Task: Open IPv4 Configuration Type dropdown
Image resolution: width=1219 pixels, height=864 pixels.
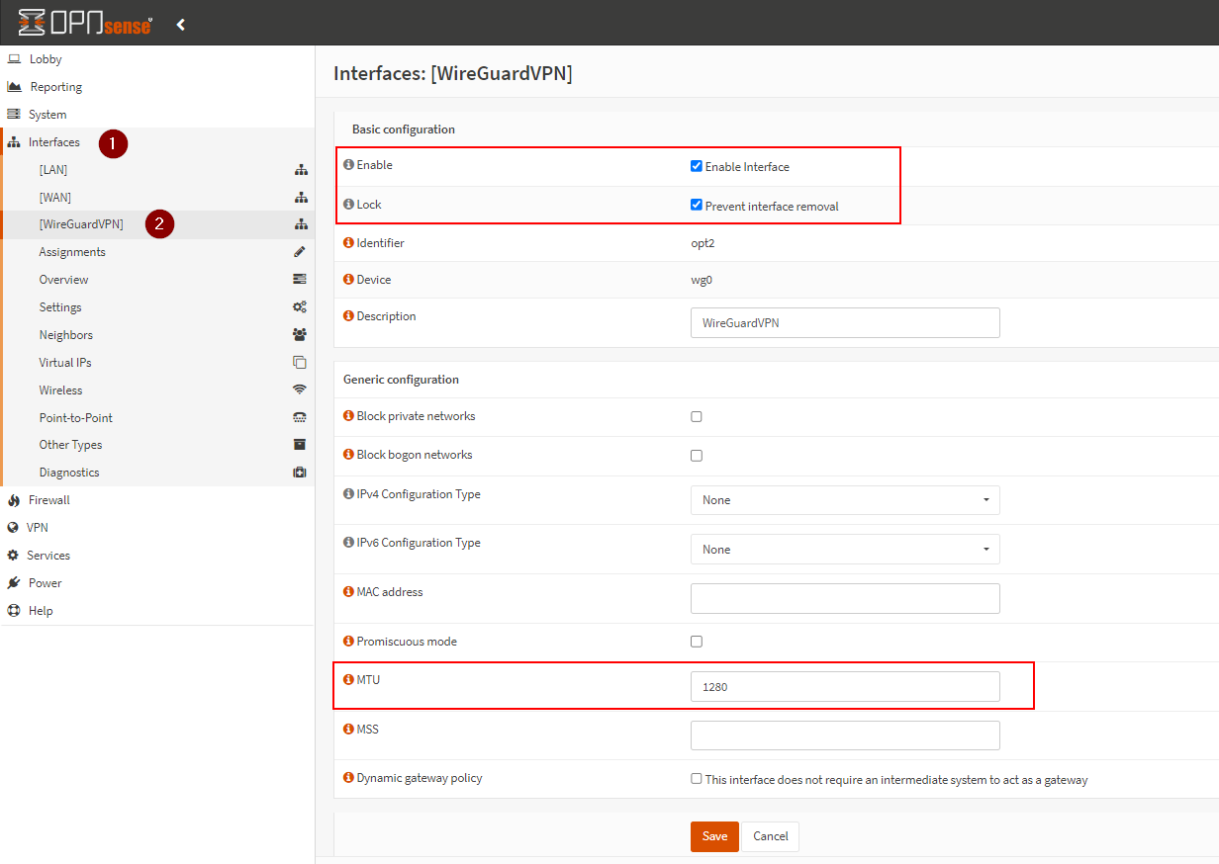Action: click(x=845, y=500)
